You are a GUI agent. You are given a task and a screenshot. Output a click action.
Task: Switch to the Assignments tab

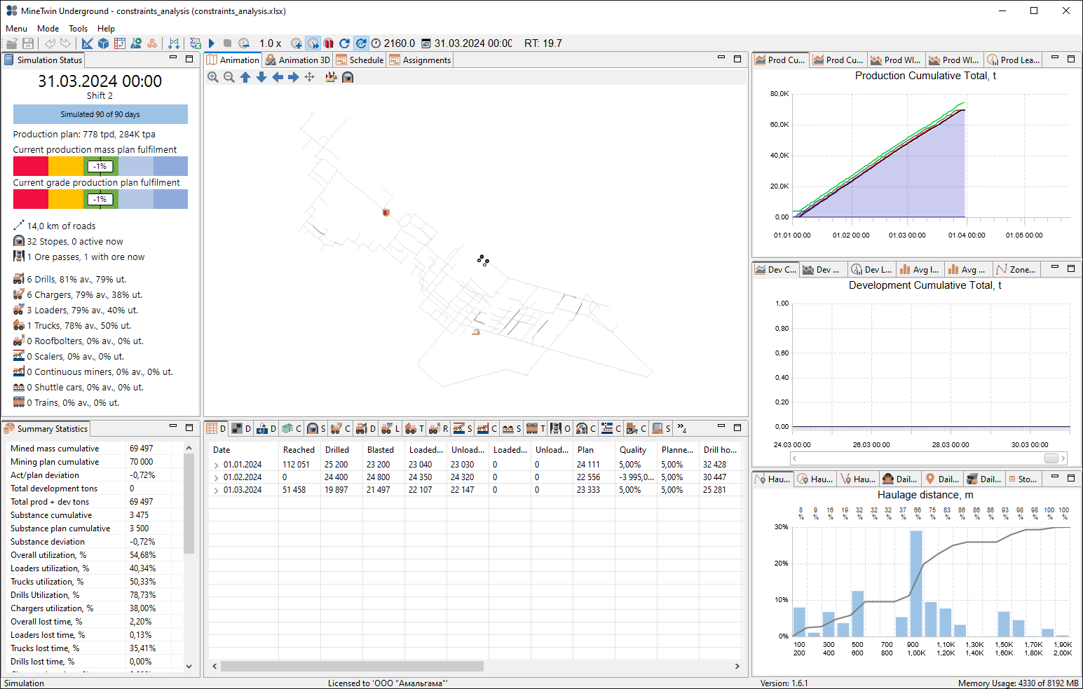(420, 60)
